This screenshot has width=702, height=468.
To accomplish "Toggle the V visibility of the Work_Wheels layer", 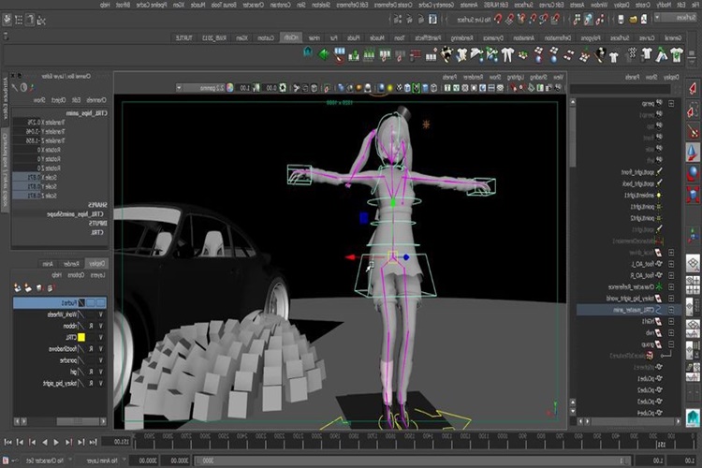I will (101, 314).
